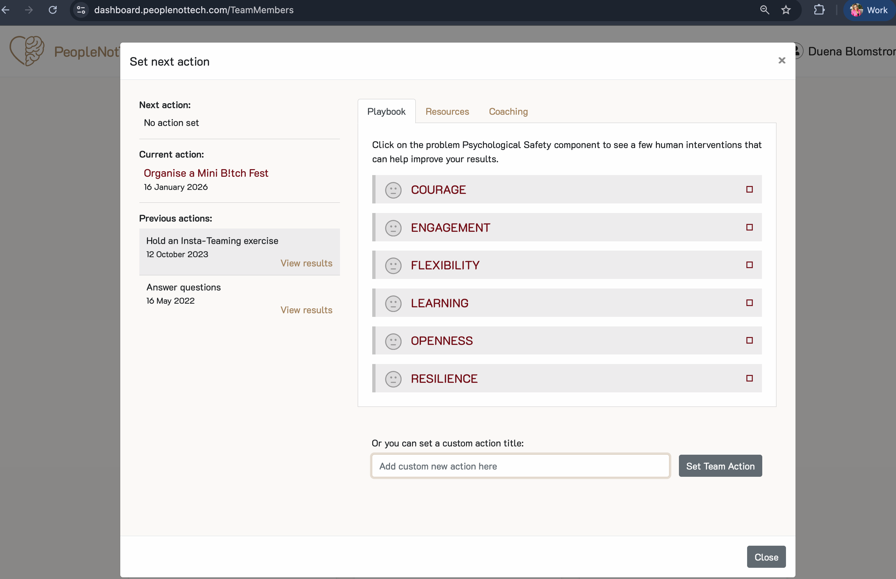
Task: Tick the square box on FLEXIBILITY row
Action: pos(749,265)
